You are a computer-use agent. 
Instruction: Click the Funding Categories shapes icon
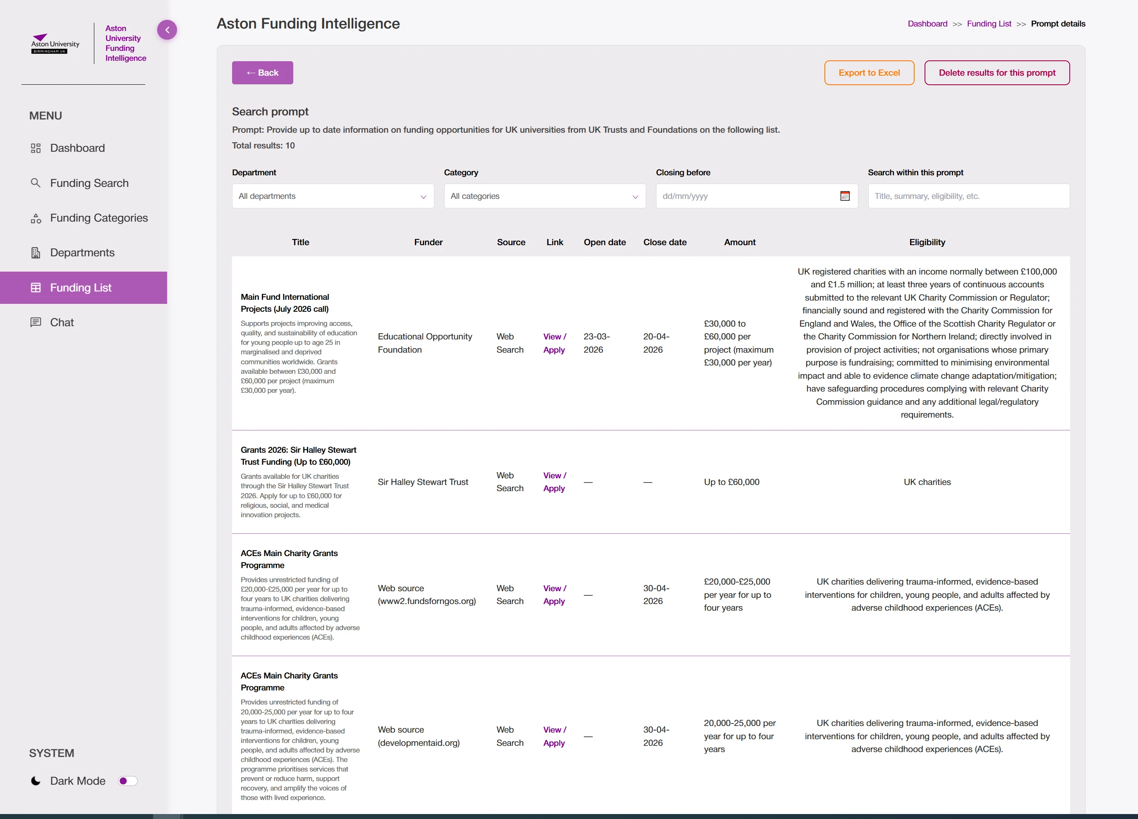[x=36, y=218]
